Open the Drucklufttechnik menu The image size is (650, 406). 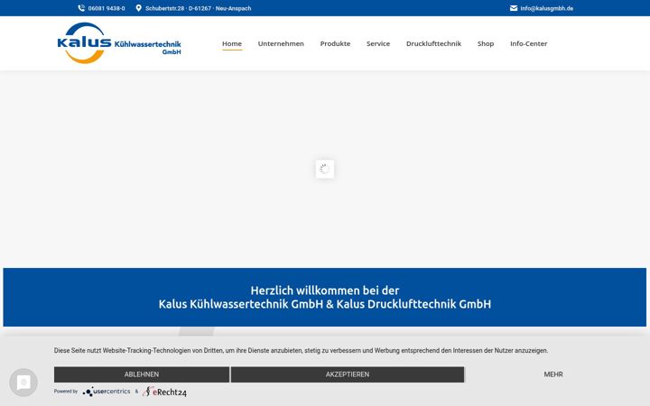point(433,43)
